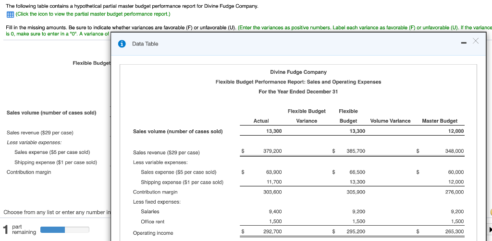
Task: Select Actual sales volume 13,300
Action: point(274,131)
